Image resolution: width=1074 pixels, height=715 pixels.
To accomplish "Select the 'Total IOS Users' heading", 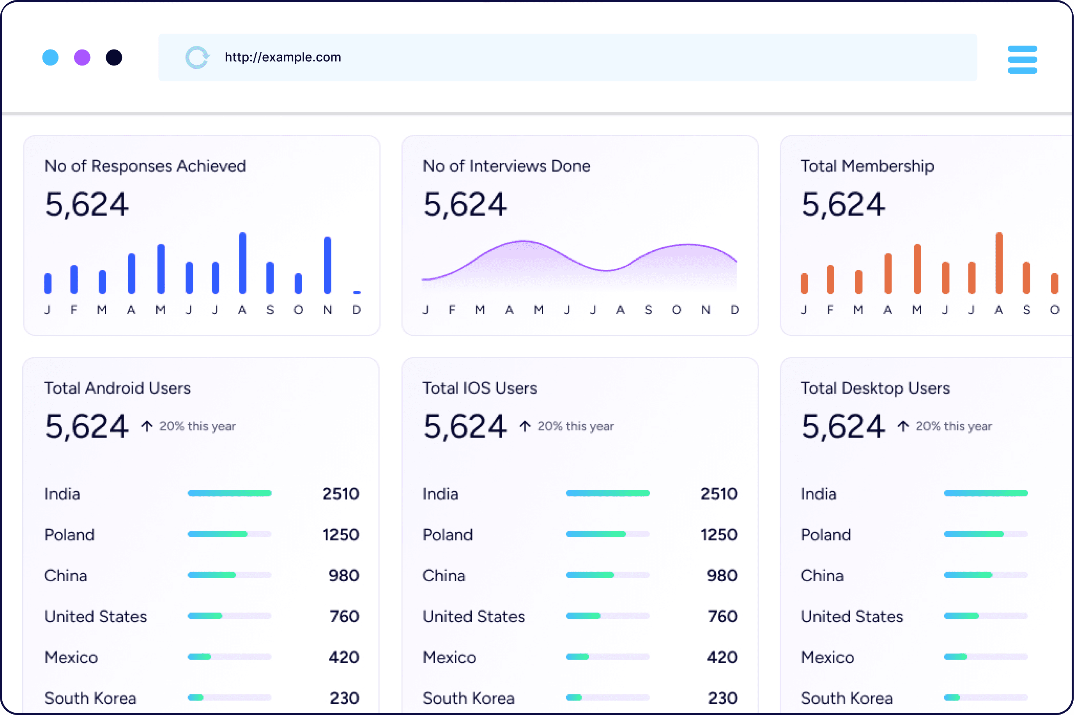I will (479, 388).
